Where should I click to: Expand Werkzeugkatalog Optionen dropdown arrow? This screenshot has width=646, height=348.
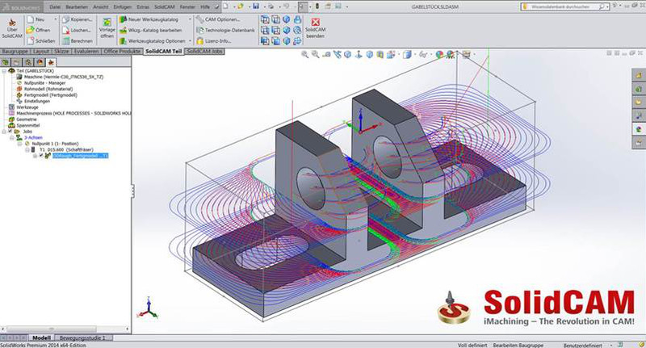pyautogui.click(x=190, y=41)
